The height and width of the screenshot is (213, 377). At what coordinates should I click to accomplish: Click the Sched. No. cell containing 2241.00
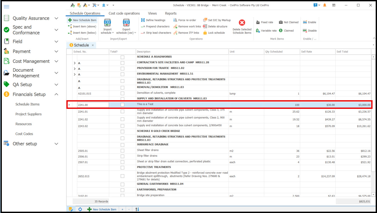93,105
